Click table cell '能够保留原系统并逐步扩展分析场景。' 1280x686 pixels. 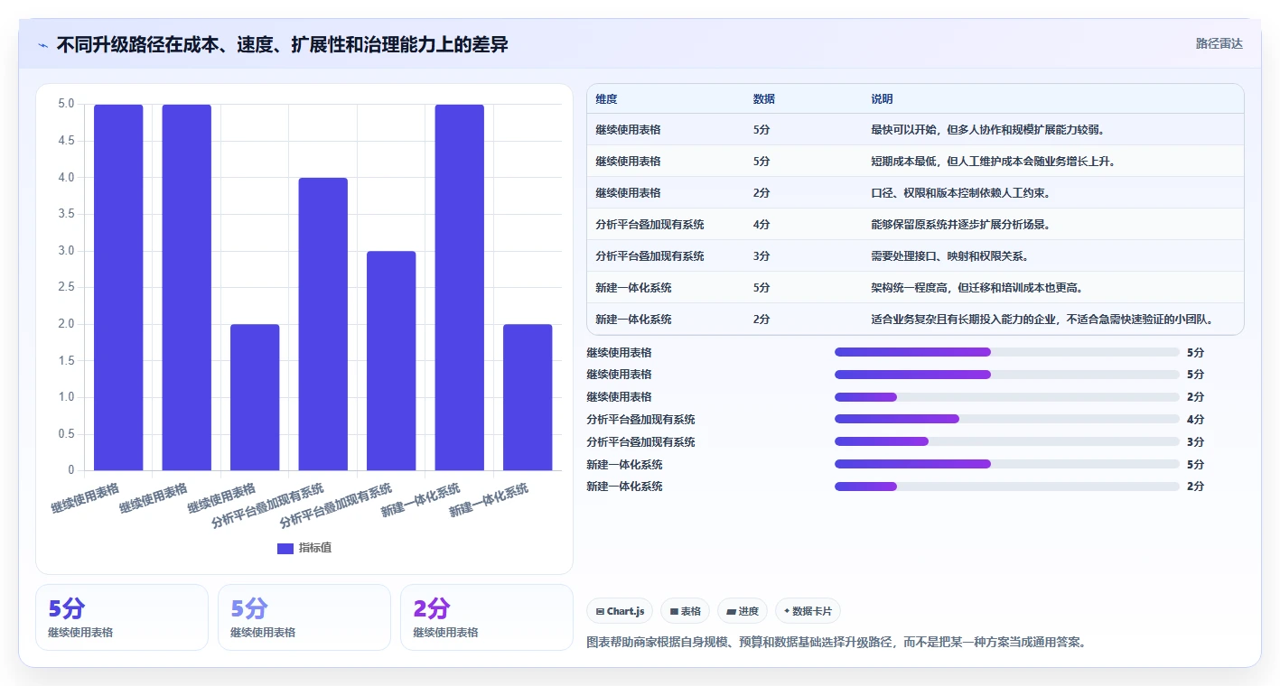960,225
